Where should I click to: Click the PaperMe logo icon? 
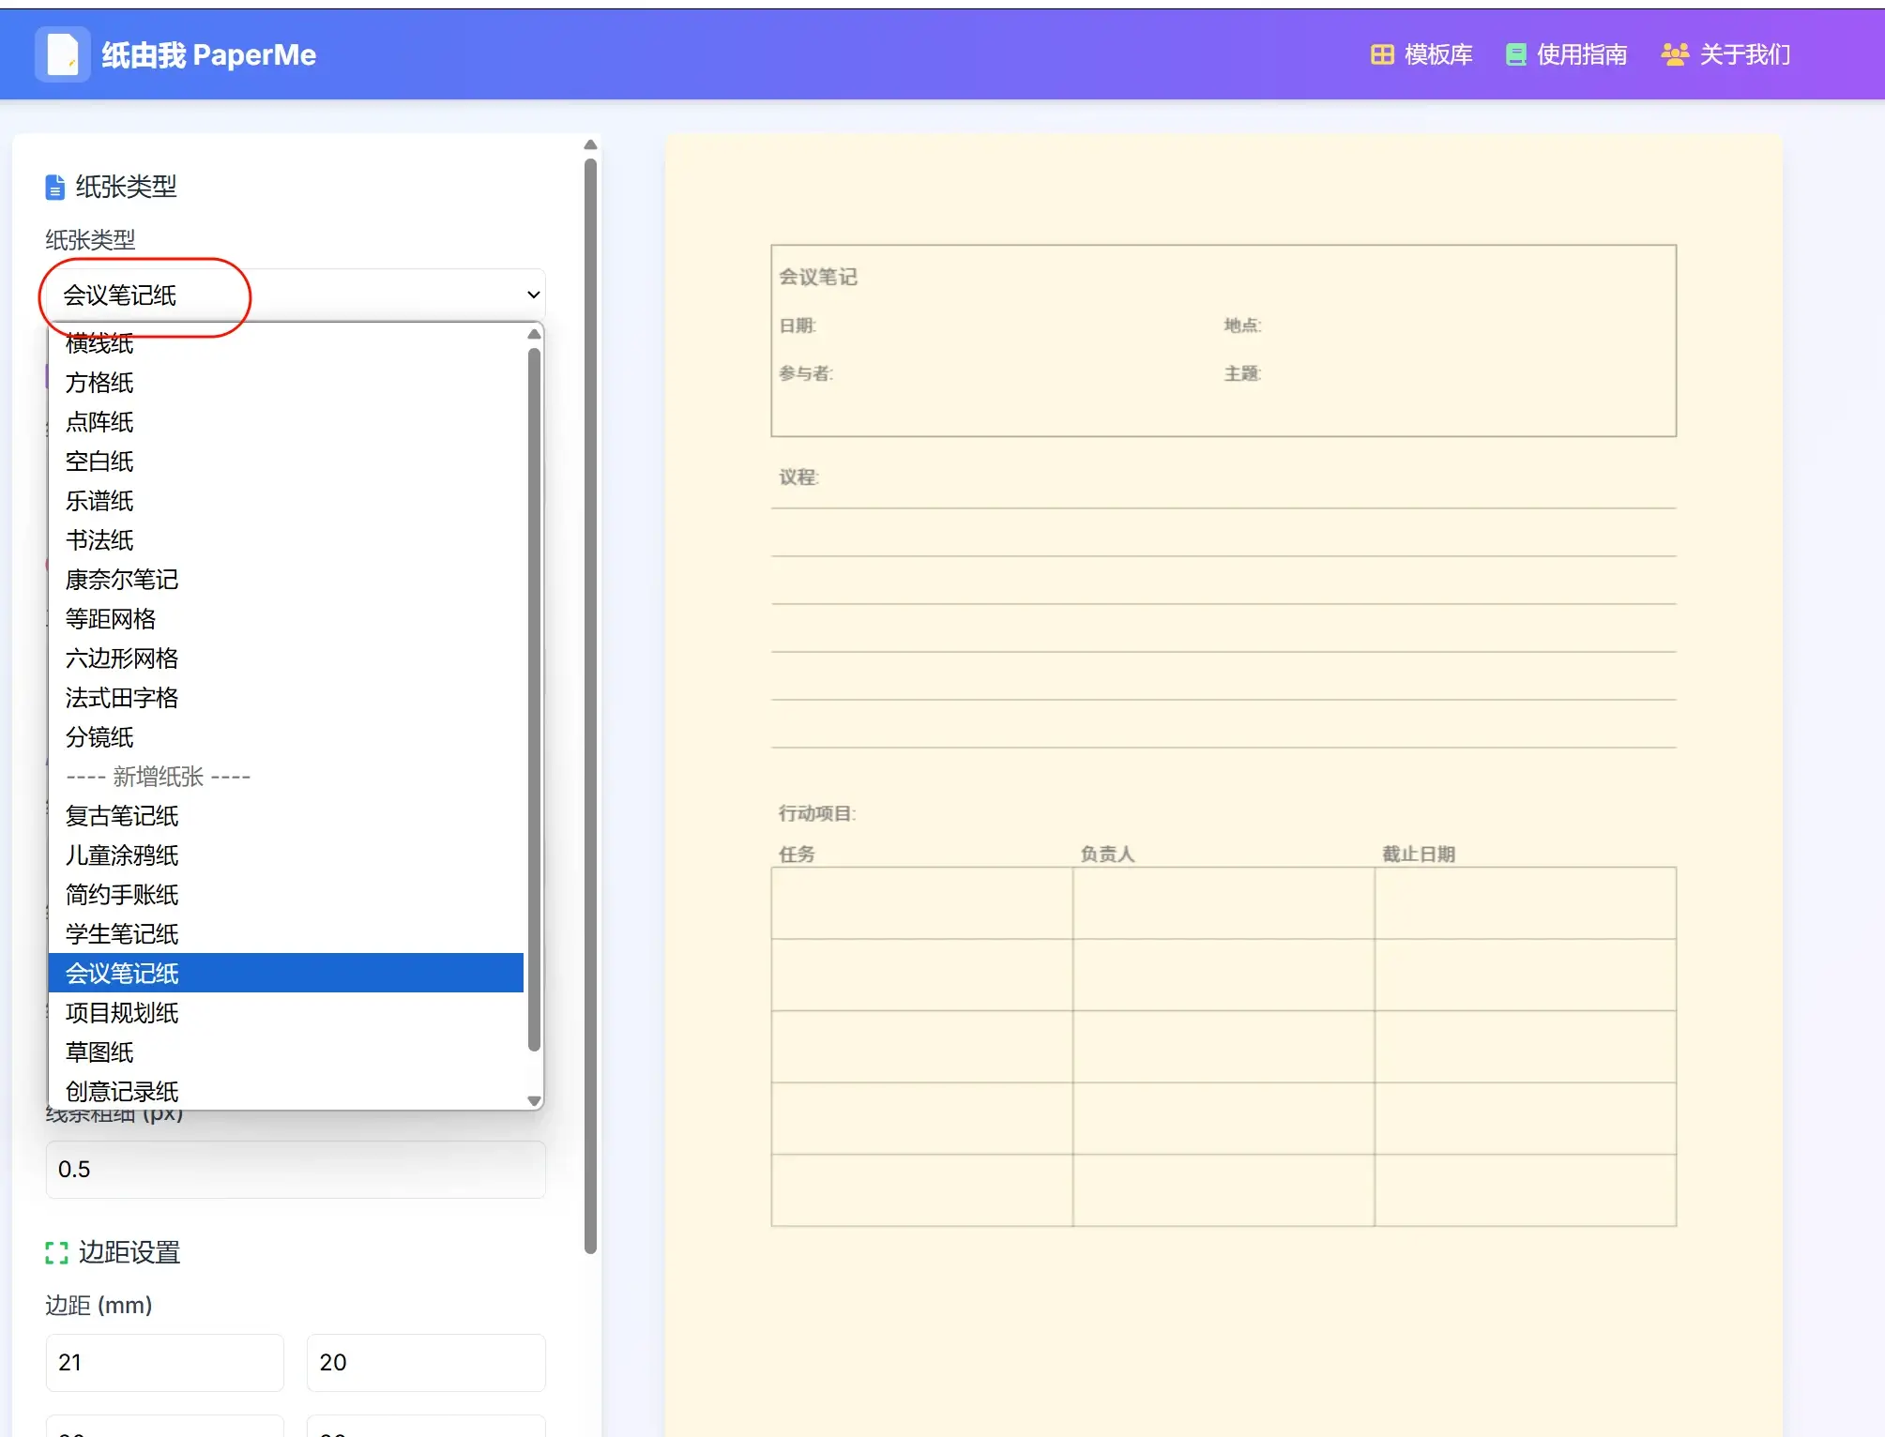(x=62, y=54)
